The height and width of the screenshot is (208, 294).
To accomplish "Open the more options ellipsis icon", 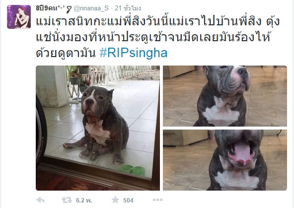I will (158, 200).
